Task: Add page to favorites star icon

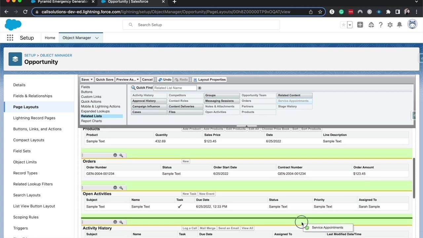Action: click(344, 25)
